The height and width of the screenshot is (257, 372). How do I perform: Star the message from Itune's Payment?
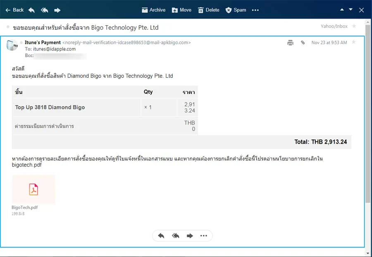[353, 42]
